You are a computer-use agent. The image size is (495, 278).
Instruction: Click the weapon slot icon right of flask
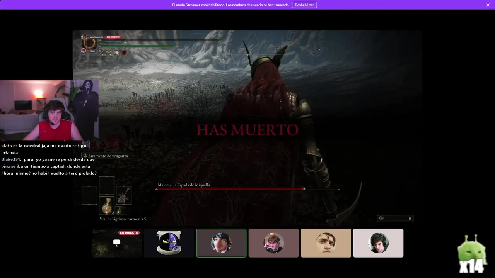pos(123,196)
